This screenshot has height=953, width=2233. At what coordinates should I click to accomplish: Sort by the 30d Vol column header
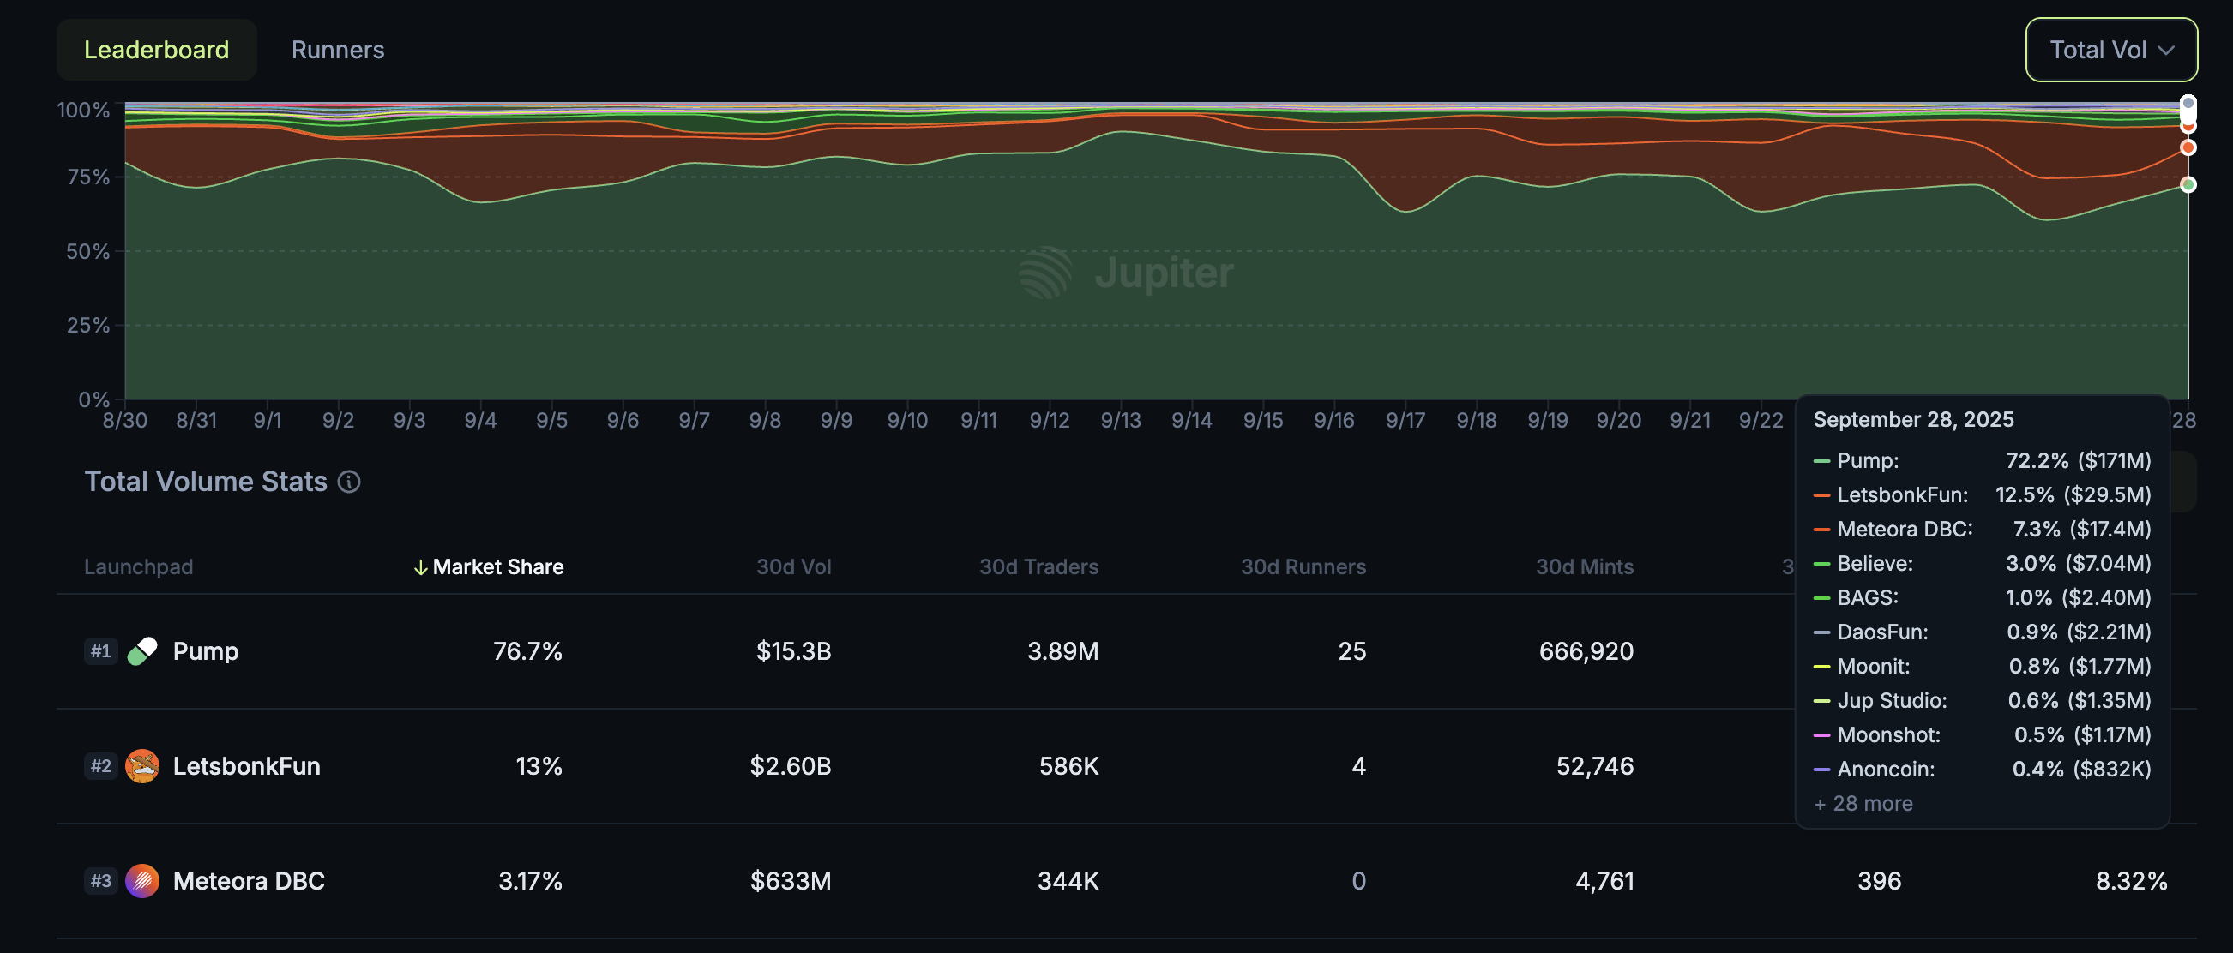794,566
